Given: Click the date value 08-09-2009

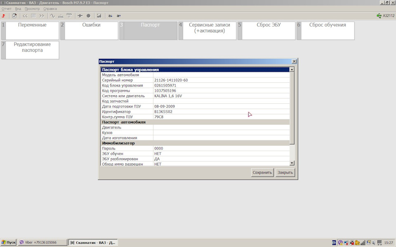Looking at the screenshot, I should 165,106.
